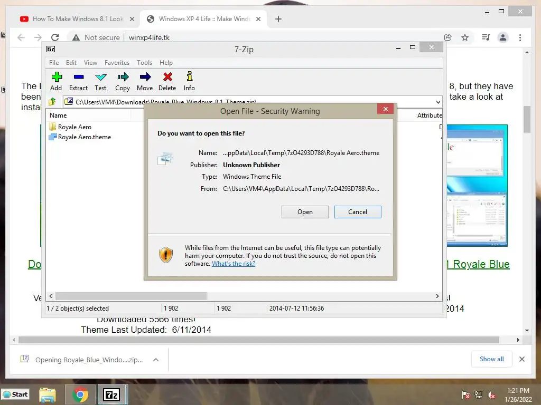
Task: Click the Chrome back arrow
Action: point(21,37)
